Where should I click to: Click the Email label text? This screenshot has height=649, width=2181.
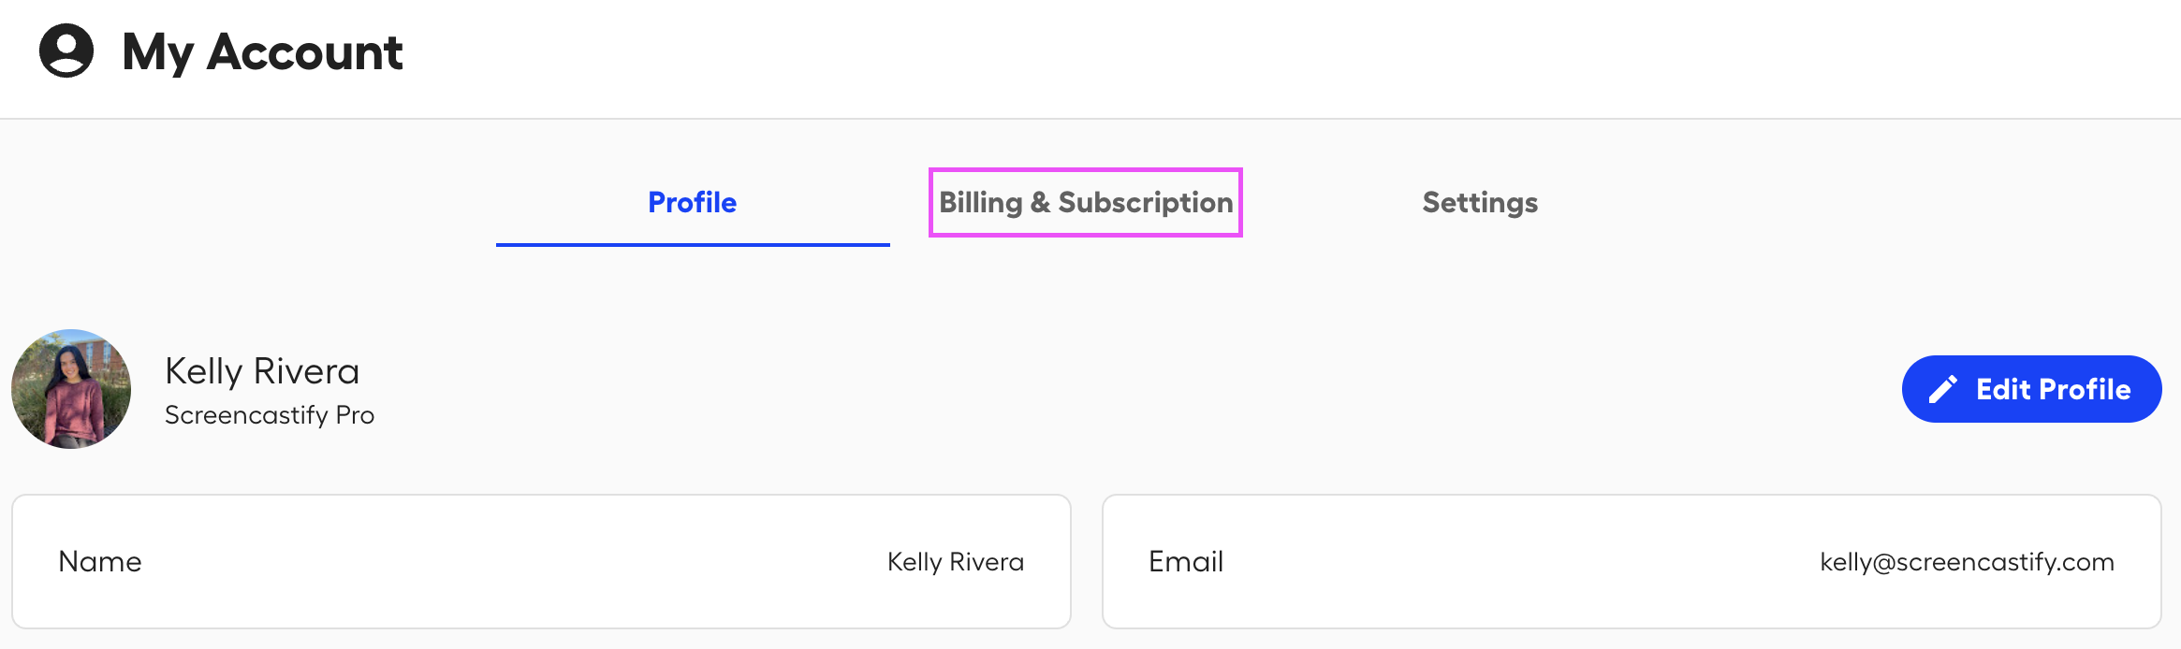(x=1186, y=561)
